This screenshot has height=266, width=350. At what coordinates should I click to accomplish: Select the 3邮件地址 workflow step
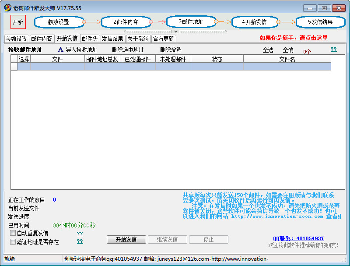191,21
